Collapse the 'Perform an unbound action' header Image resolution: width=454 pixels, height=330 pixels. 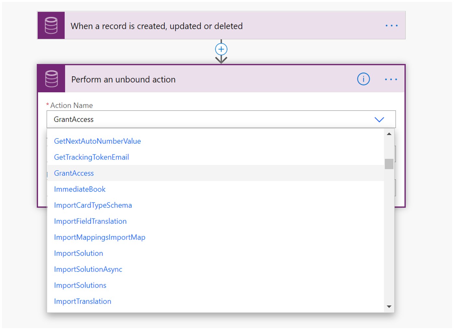(x=221, y=79)
